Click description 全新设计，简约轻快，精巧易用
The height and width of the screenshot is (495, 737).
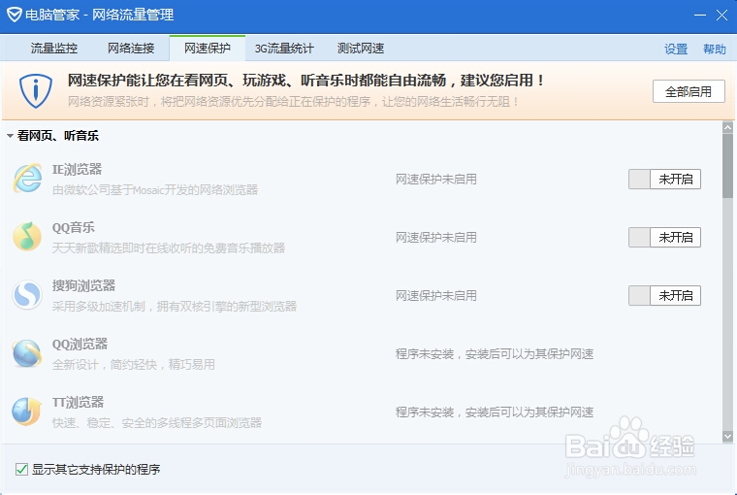coord(134,365)
